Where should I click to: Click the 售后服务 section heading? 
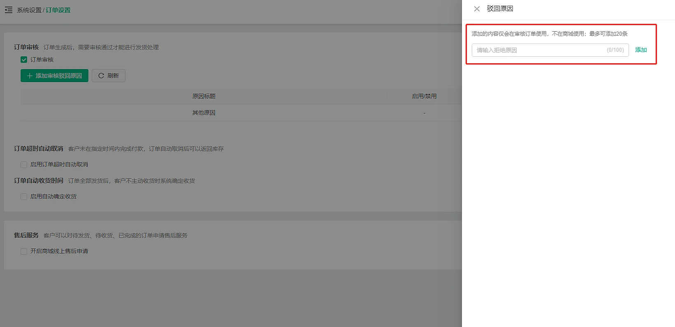pos(26,235)
